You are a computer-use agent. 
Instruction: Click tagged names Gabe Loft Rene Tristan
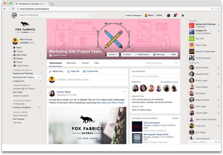pyautogui.click(x=113, y=102)
